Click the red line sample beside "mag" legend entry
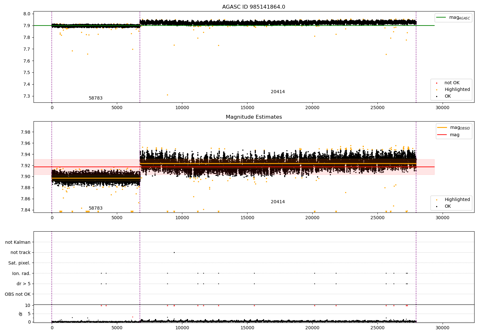The image size is (479, 335). click(442, 135)
